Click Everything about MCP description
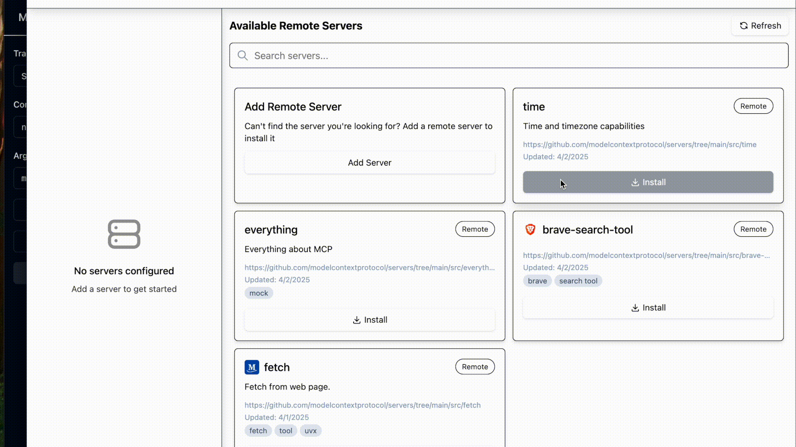 click(288, 249)
